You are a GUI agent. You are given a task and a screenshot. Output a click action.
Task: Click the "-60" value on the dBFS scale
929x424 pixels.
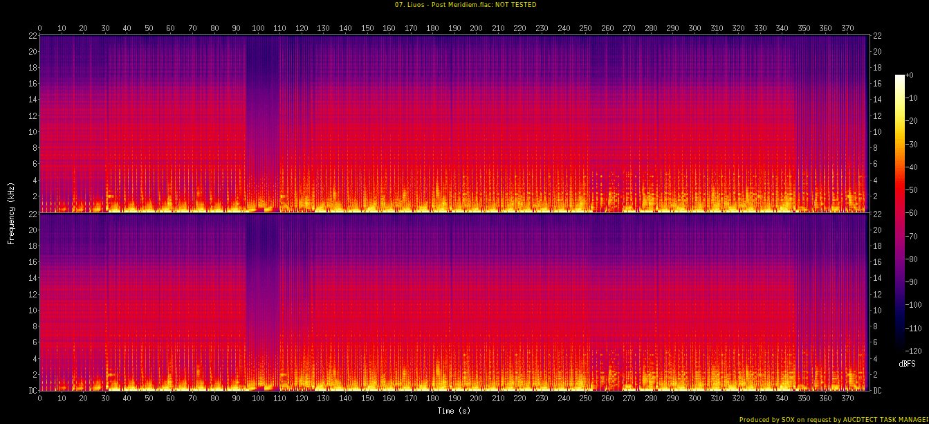point(913,212)
